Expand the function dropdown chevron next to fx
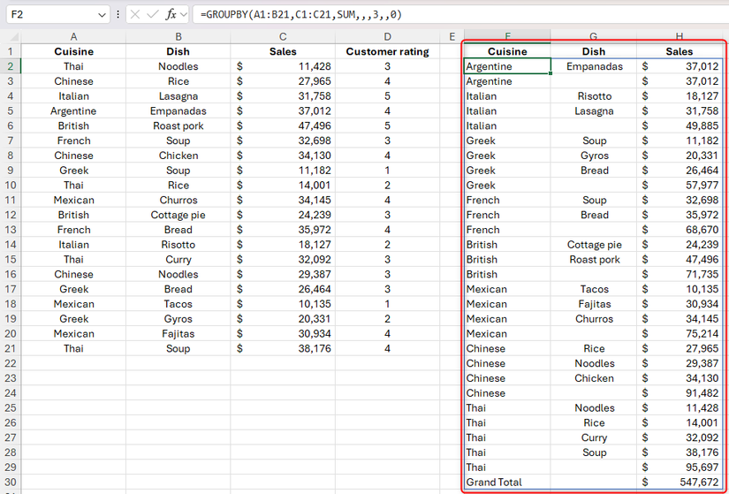This screenshot has height=494, width=729. (185, 15)
